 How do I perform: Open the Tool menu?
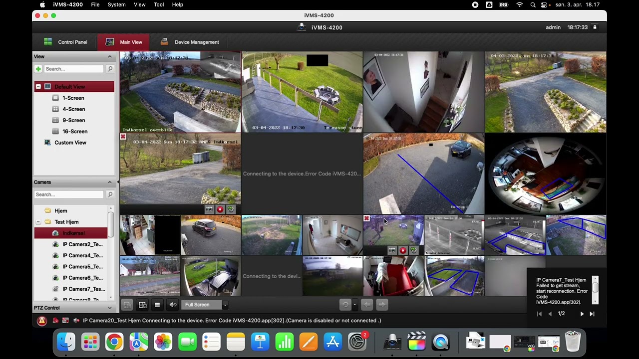159,4
